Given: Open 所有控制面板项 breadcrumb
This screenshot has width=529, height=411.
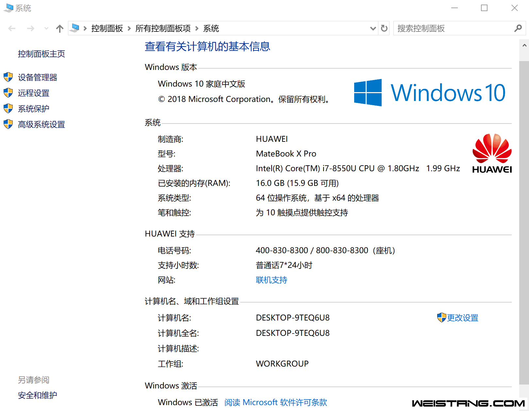Looking at the screenshot, I should 163,28.
